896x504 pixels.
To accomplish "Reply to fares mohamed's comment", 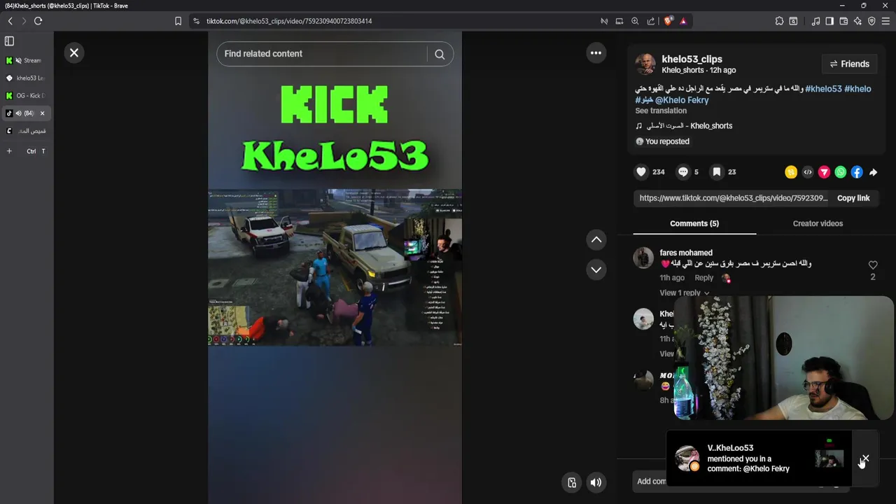I will (703, 278).
